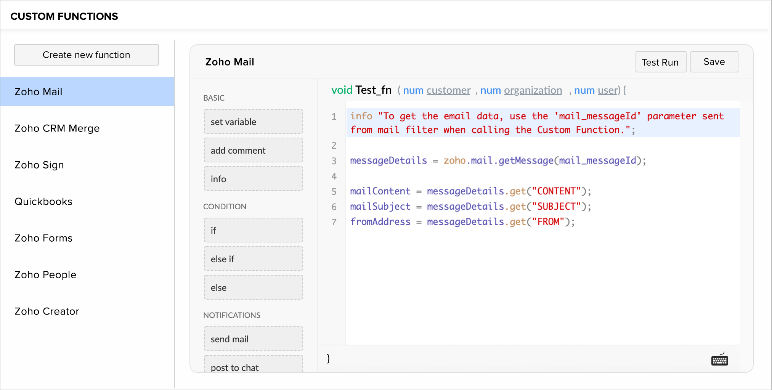Click the Zoho Mail editor title
The height and width of the screenshot is (390, 772).
click(x=230, y=62)
